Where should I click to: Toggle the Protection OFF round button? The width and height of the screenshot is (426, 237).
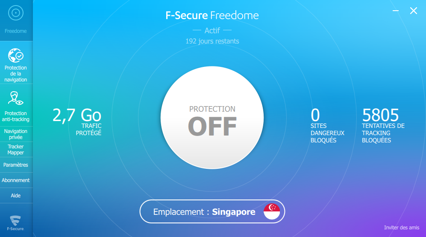click(x=212, y=117)
